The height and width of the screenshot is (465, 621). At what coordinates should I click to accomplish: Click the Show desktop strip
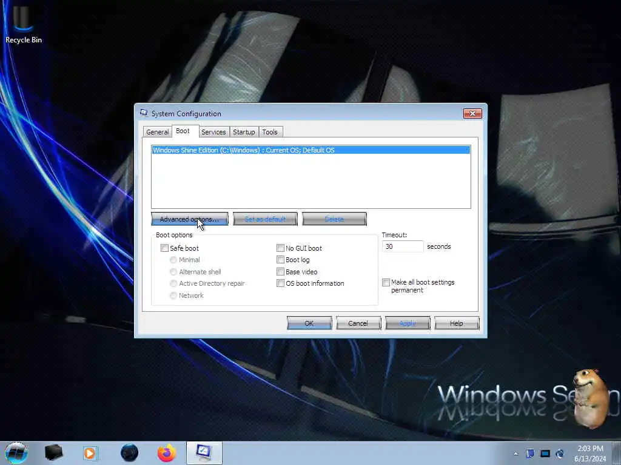point(616,453)
